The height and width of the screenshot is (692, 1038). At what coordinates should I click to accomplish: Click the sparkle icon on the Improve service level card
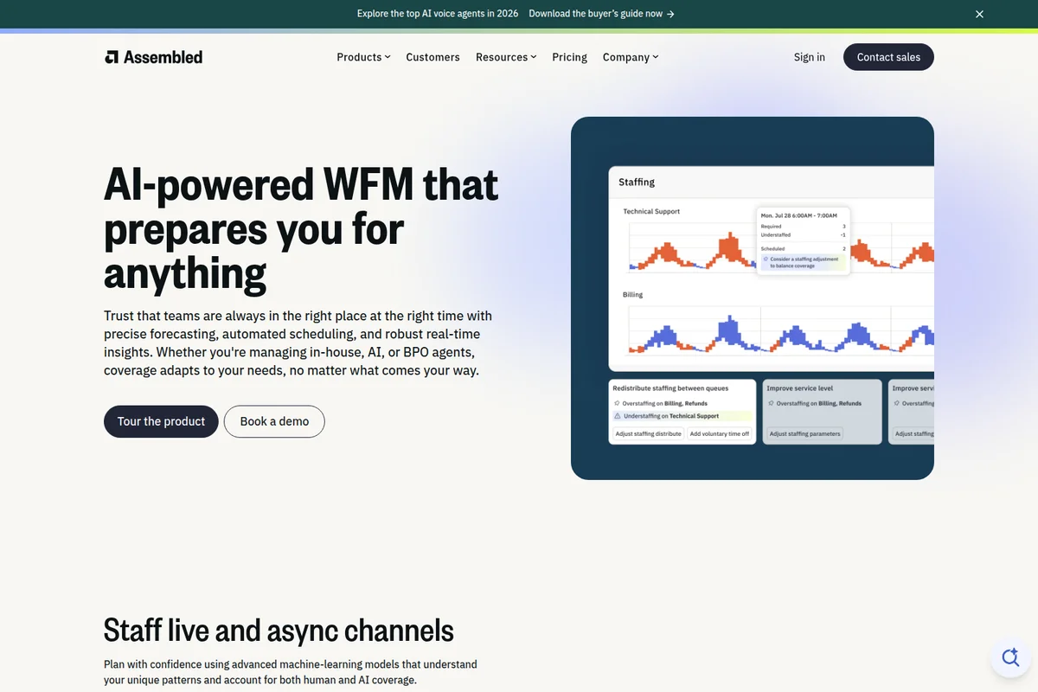coord(771,403)
